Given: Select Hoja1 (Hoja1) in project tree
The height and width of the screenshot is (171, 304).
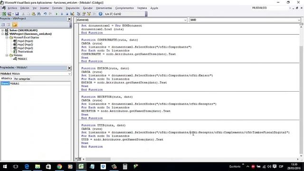Looking at the screenshot, I should [25, 41].
